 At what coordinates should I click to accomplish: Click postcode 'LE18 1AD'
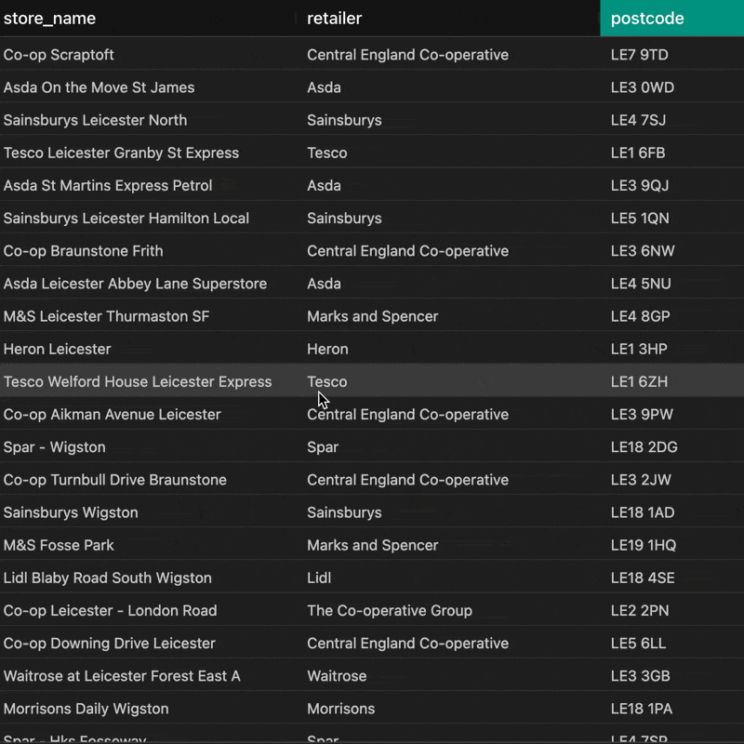pos(643,513)
